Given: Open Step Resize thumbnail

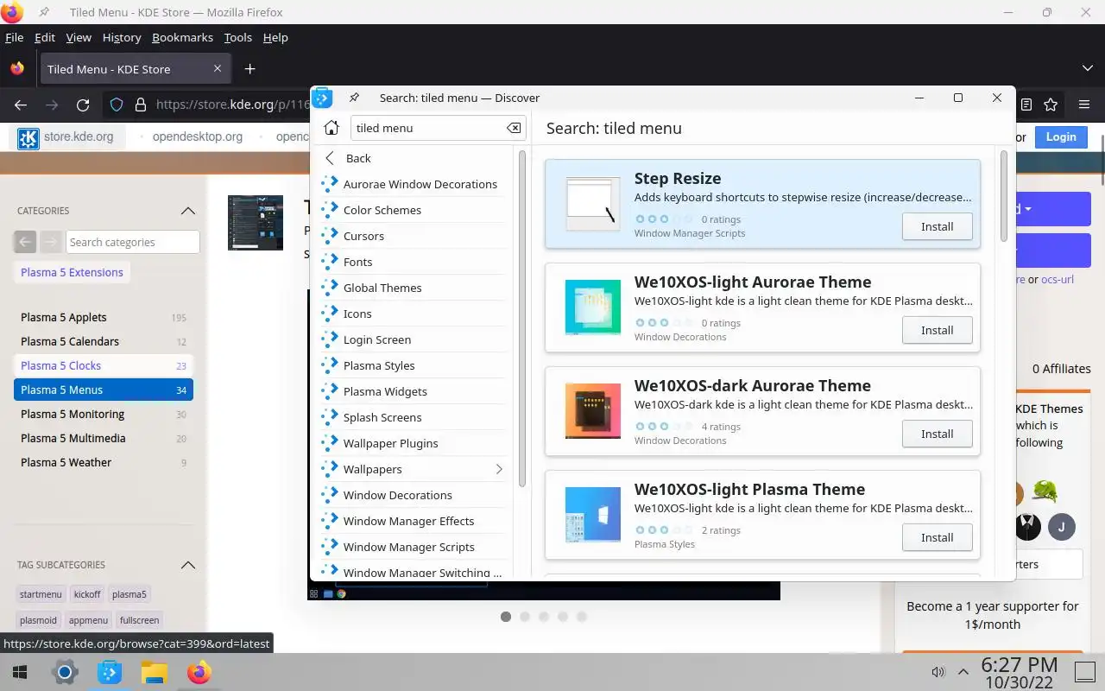Looking at the screenshot, I should (593, 204).
